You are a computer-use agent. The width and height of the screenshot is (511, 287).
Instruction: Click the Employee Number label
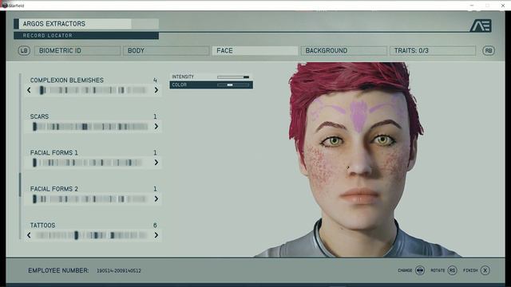coord(58,270)
